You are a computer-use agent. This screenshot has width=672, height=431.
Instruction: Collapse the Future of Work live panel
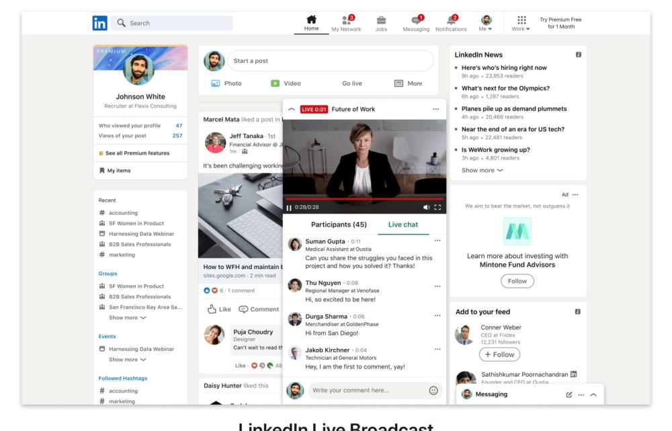(292, 110)
